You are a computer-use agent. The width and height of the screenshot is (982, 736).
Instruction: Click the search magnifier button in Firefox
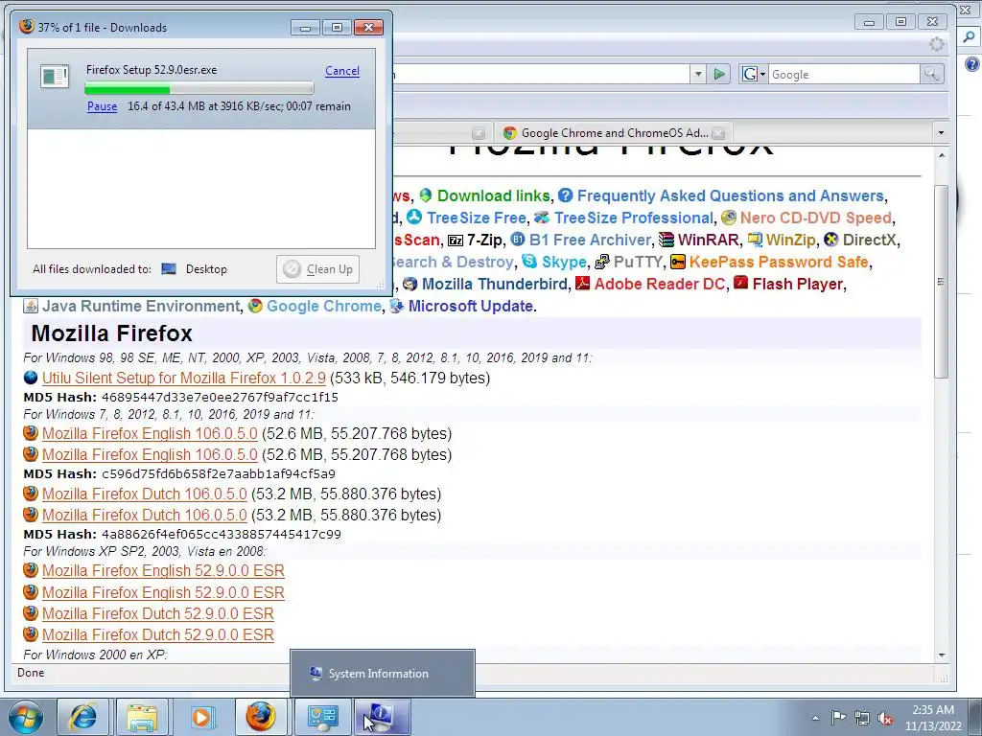(x=931, y=75)
